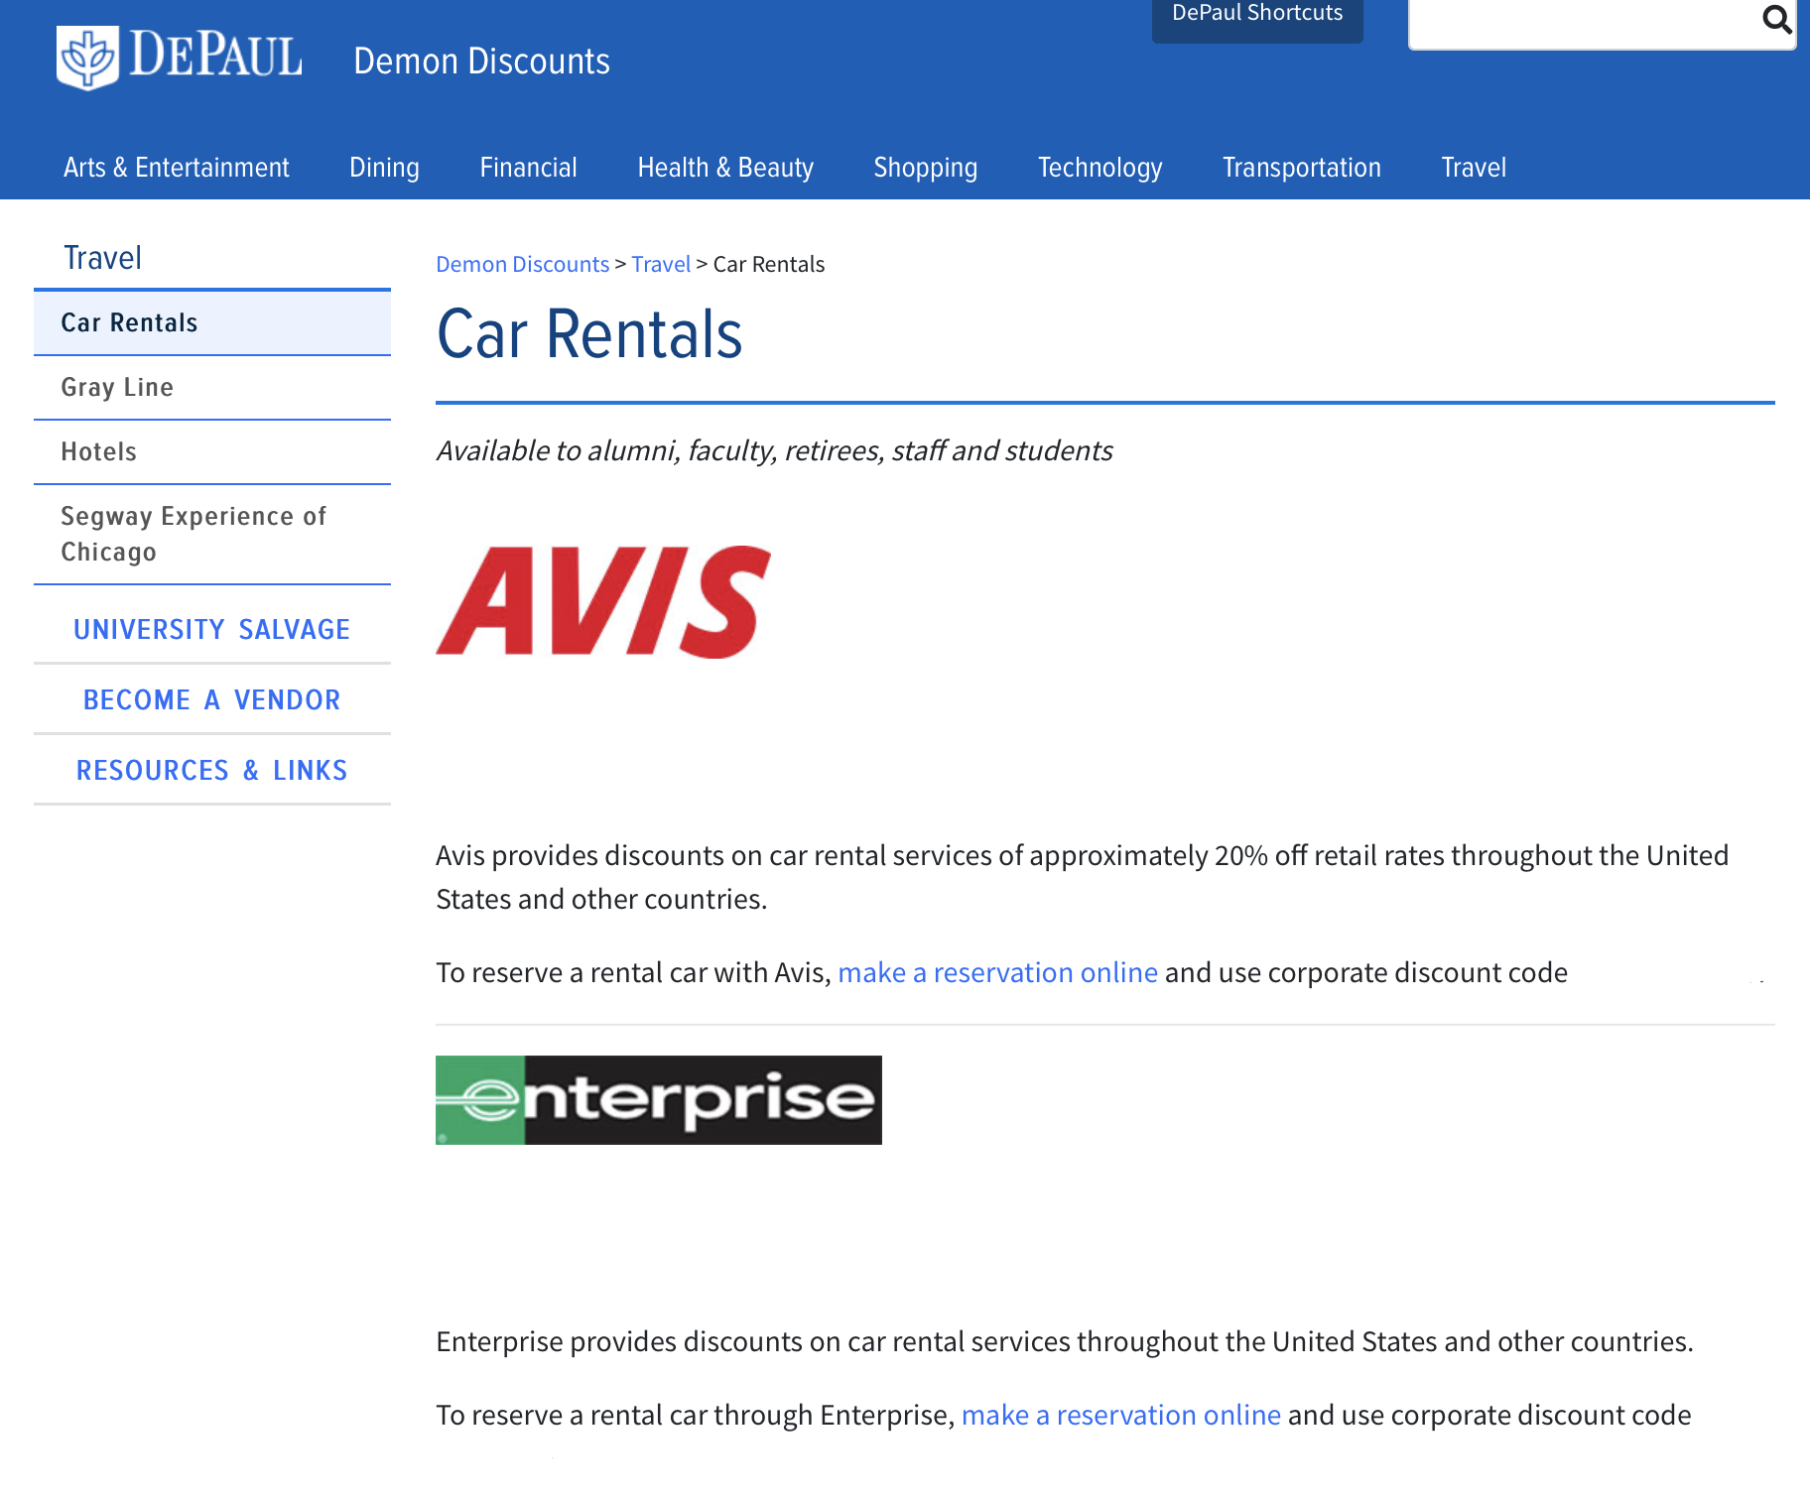1810x1502 pixels.
Task: Open the Shopping category
Action: coord(925,167)
